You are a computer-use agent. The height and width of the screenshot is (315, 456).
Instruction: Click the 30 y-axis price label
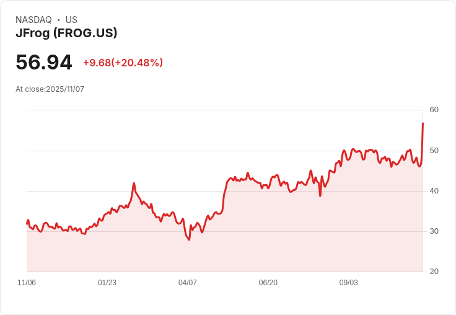pos(434,231)
